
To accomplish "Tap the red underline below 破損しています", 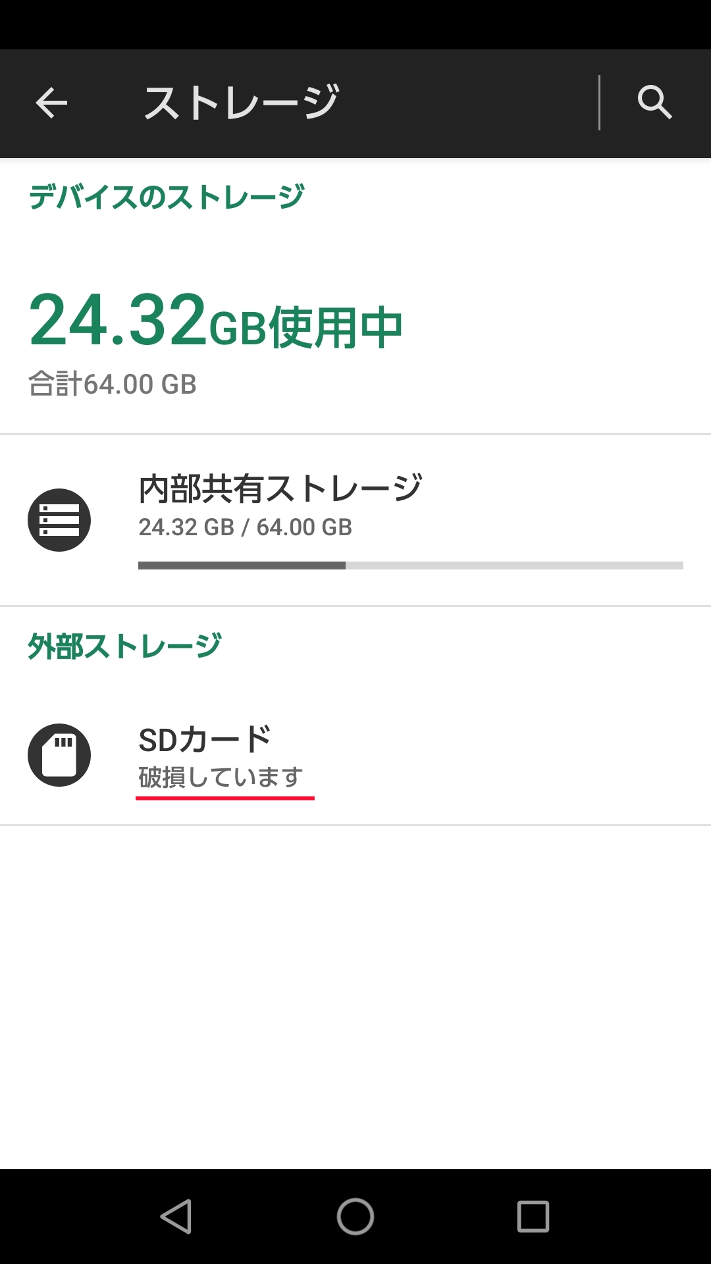I will [x=225, y=798].
